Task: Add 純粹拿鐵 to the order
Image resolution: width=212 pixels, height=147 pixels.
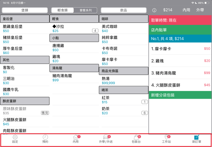Action: 124,39
